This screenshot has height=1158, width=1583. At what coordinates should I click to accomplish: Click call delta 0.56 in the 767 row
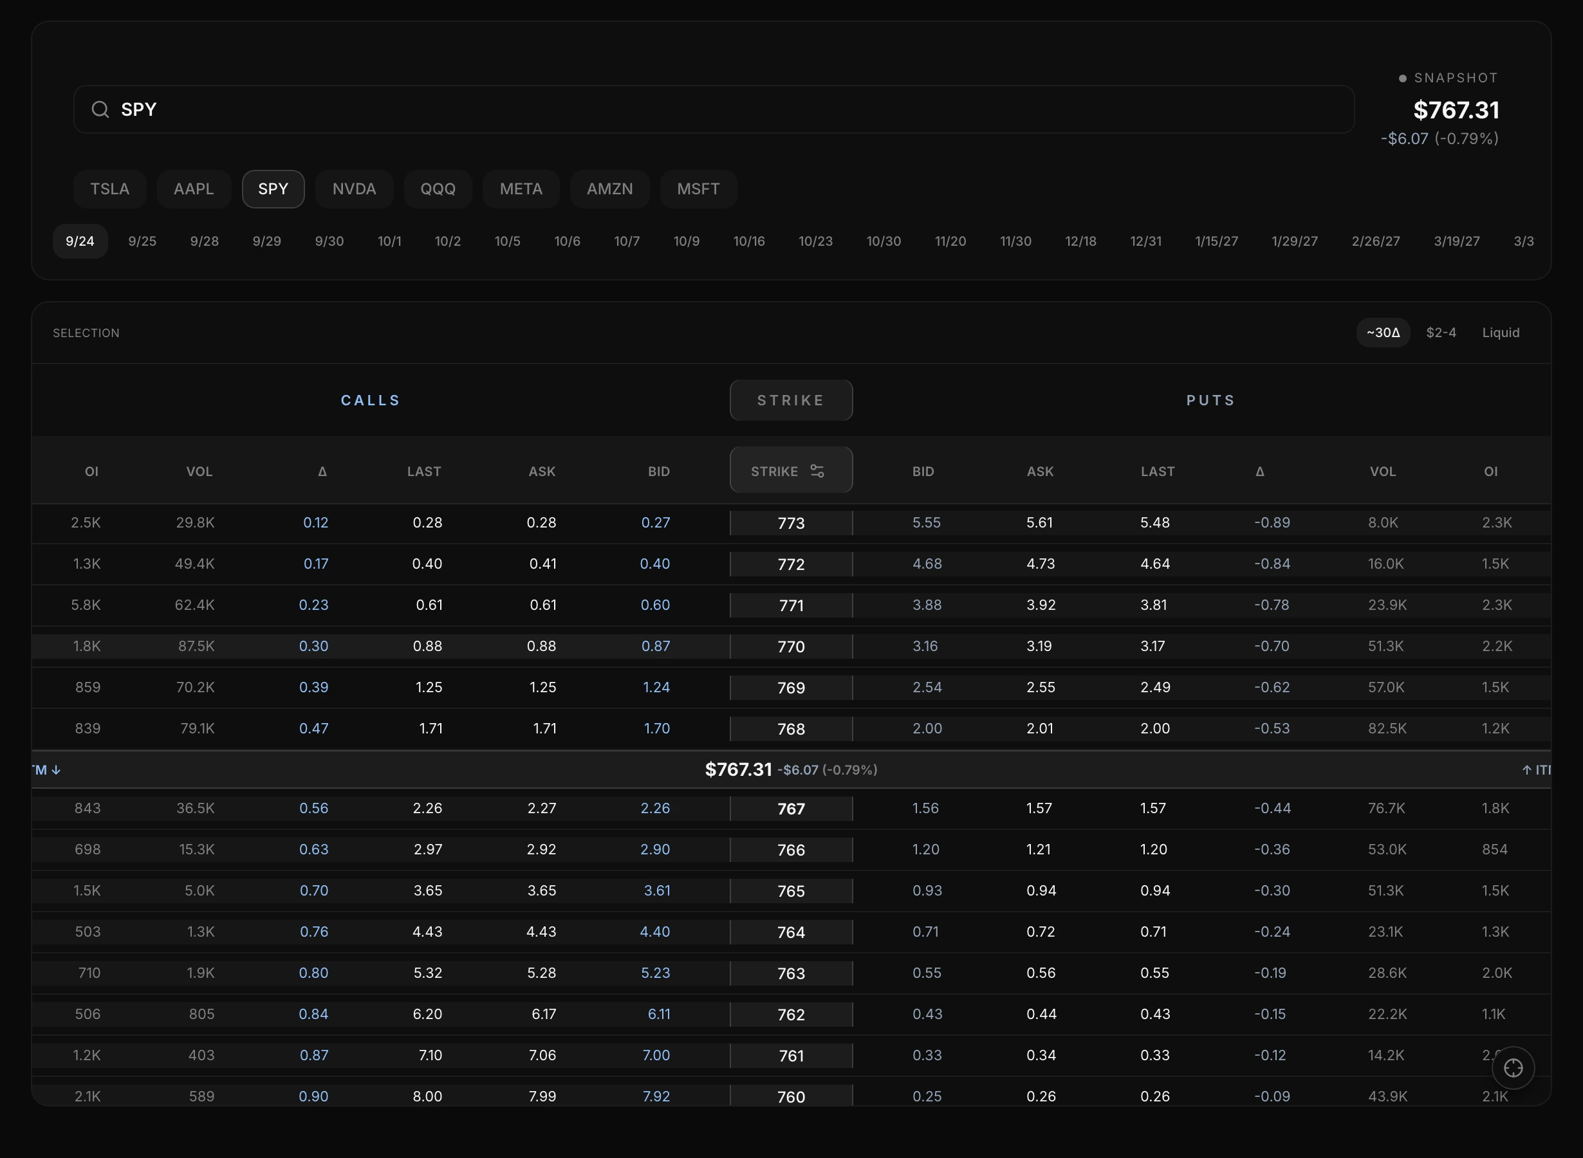pyautogui.click(x=313, y=808)
